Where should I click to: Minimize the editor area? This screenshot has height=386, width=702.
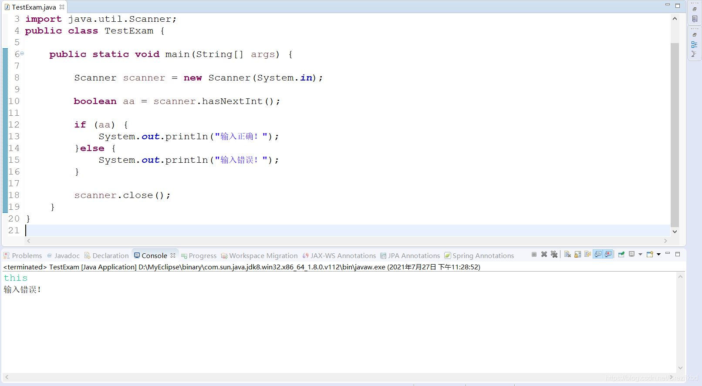(668, 5)
